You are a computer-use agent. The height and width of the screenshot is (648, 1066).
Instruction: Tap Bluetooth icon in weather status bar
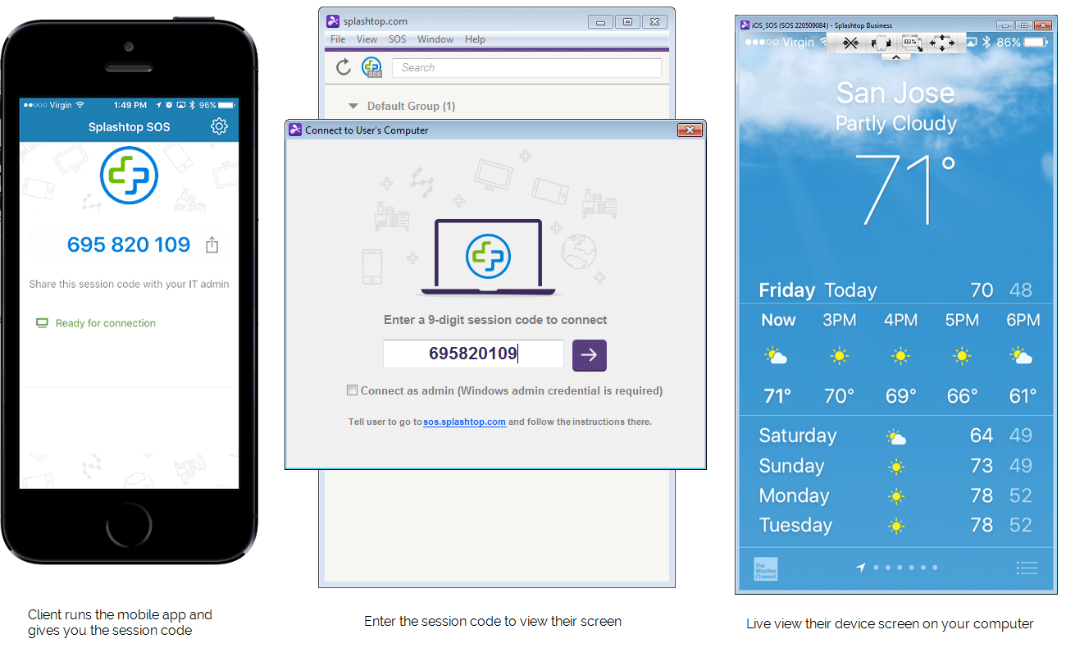point(987,42)
